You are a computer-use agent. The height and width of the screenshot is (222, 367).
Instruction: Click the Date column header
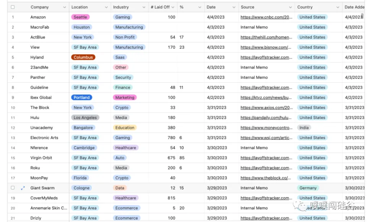(211, 7)
